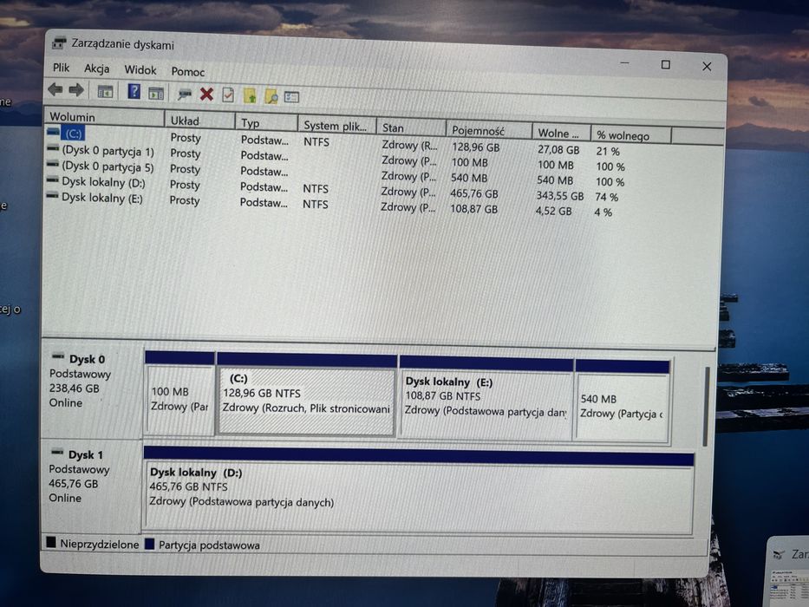Click the Zar... window thumbnail at bottom right
The height and width of the screenshot is (607, 809).
(788, 571)
